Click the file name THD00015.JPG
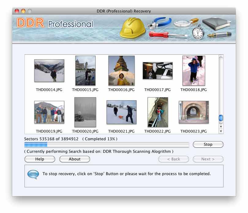248x213 pixels. click(85, 90)
